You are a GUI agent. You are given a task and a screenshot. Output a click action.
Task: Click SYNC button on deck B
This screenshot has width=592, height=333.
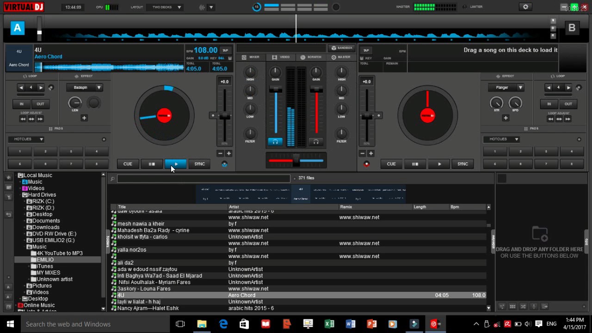click(x=462, y=164)
